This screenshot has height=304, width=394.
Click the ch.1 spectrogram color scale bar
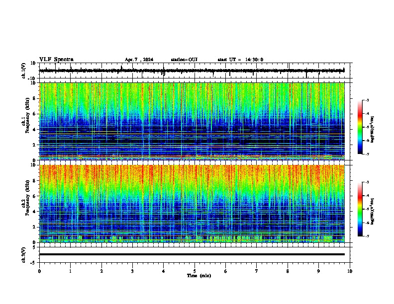360,127
